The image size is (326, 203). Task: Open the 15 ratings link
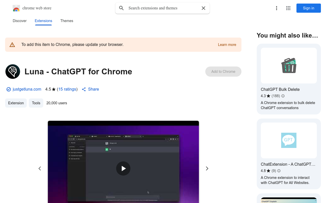click(67, 89)
